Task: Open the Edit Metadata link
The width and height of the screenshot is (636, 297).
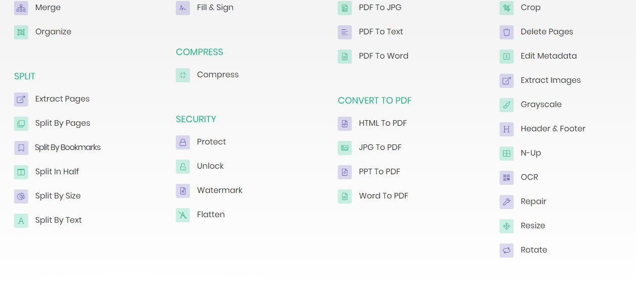Action: pos(549,56)
